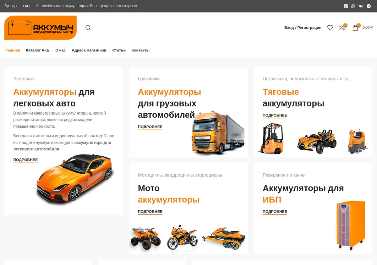Open the WhatsApp contact icon
The width and height of the screenshot is (377, 265).
coord(353,6)
